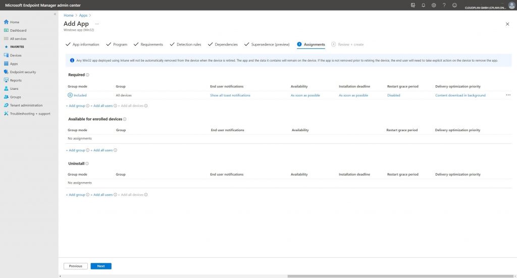Screen dimensions: 517x278
Task: Collapse the left navigation sidebar
Action: click(x=55, y=14)
